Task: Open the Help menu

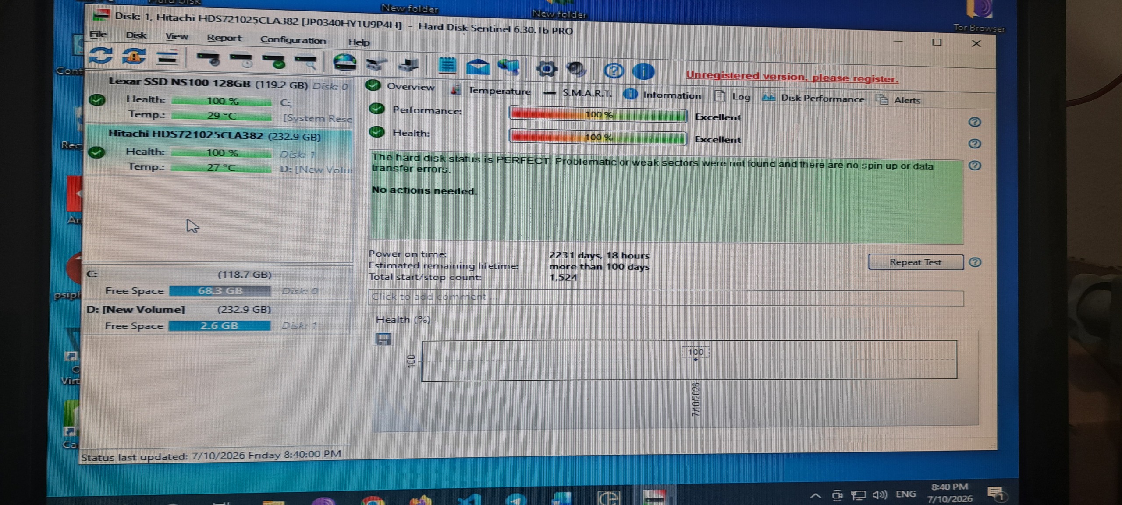Action: [x=359, y=42]
